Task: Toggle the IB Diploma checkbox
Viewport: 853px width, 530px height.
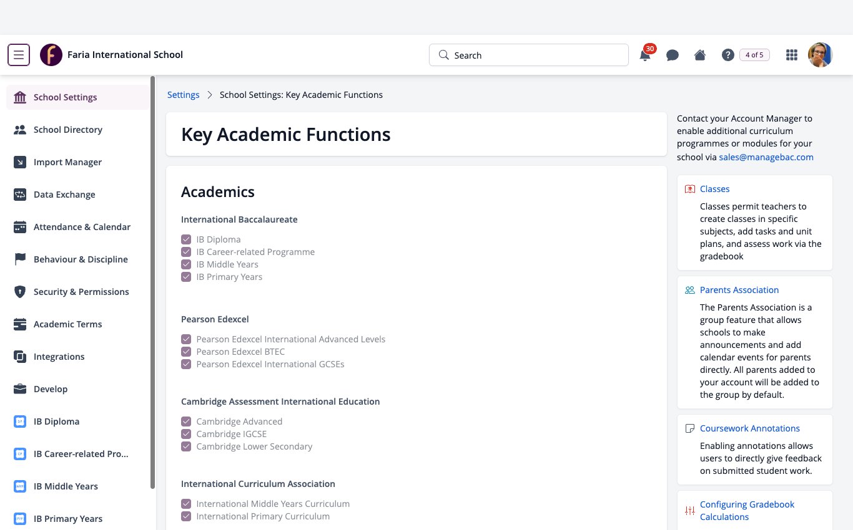Action: coord(186,239)
